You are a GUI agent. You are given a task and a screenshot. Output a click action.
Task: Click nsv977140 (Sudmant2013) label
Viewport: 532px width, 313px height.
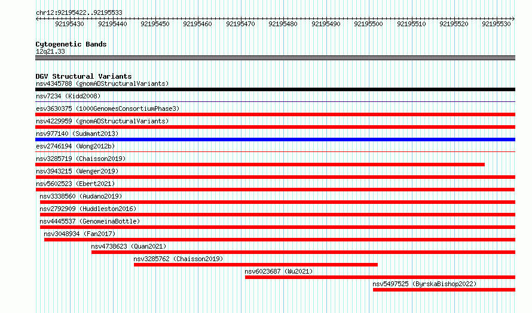77,134
